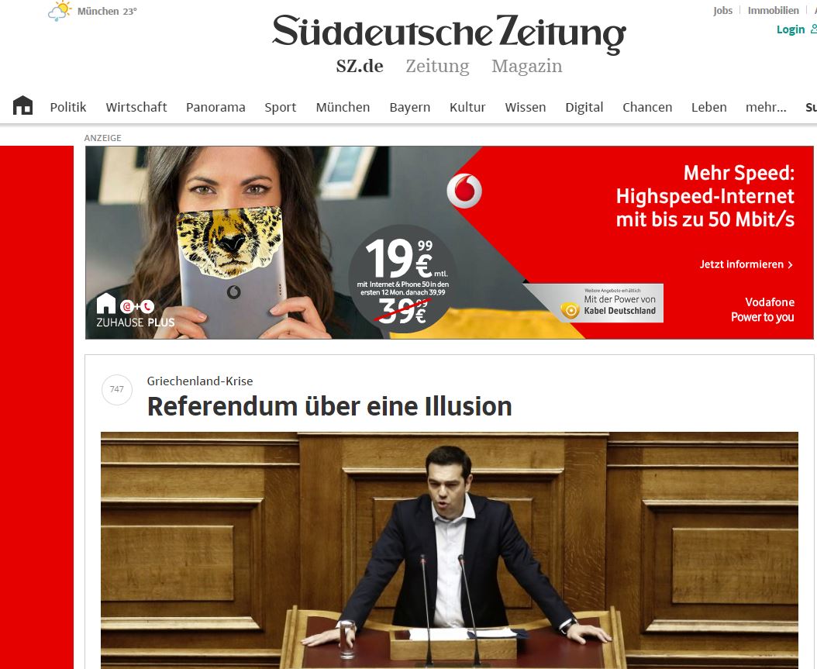Switch to the Zeitung tab
The width and height of the screenshot is (817, 669).
coord(437,66)
